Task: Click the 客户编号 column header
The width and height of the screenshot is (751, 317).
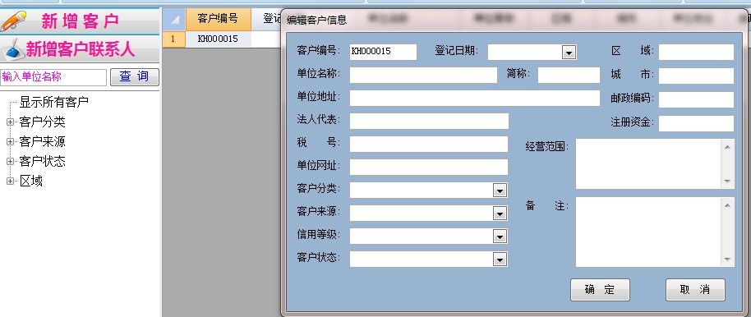Action: pos(218,19)
